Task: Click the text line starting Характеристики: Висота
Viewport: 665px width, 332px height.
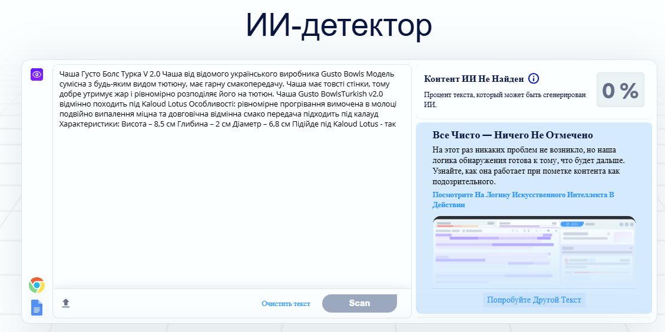Action: tap(228, 125)
